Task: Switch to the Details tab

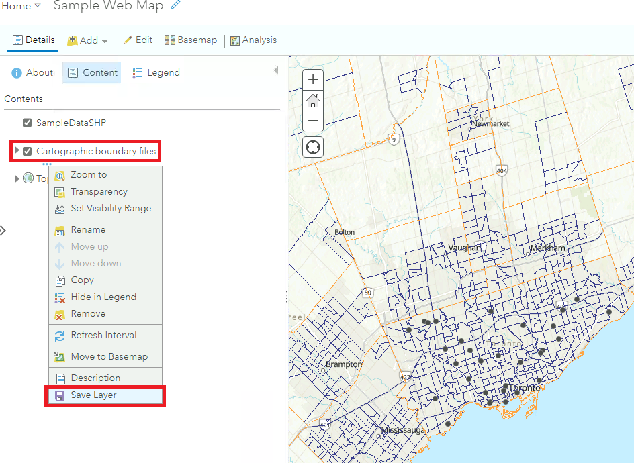Action: coord(33,40)
